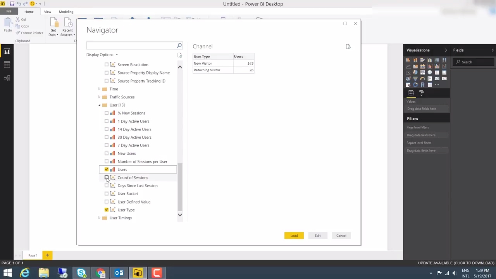Viewport: 496px width, 279px height.
Task: Click the Windows Start button
Action: (x=7, y=273)
